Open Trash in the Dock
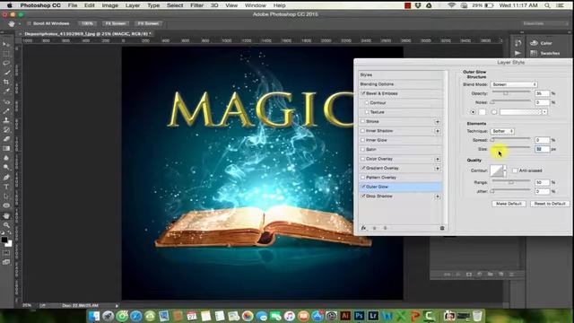 (477, 316)
